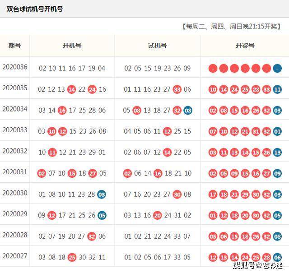Click blue ball 03 in 2020030 开机号
289x273 pixels.
[102, 194]
